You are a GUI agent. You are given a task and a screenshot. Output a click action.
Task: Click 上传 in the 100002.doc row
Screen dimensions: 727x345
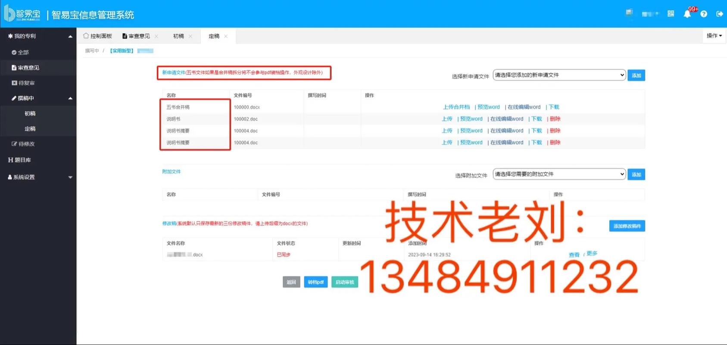[447, 119]
